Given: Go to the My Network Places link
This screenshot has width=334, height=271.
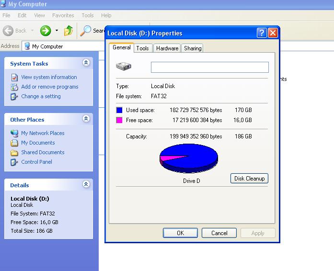Looking at the screenshot, I should (x=43, y=133).
